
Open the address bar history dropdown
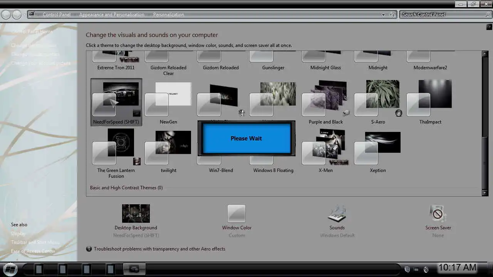pos(383,15)
